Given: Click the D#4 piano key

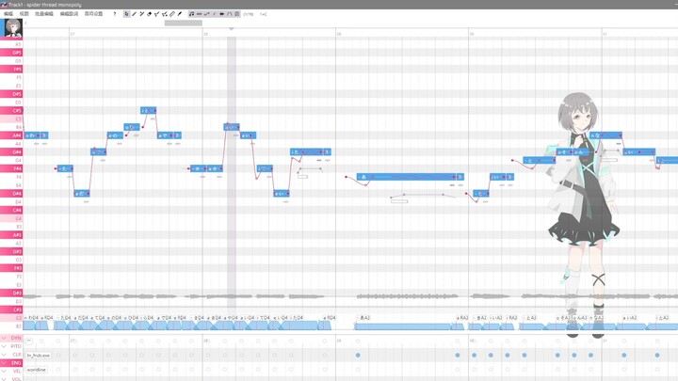Looking at the screenshot, I should pos(11,193).
